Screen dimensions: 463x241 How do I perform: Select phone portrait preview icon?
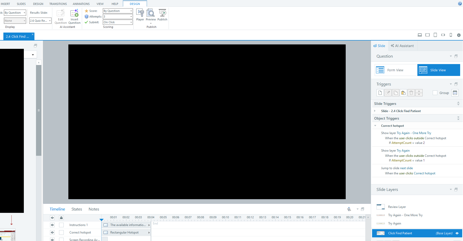(451, 35)
